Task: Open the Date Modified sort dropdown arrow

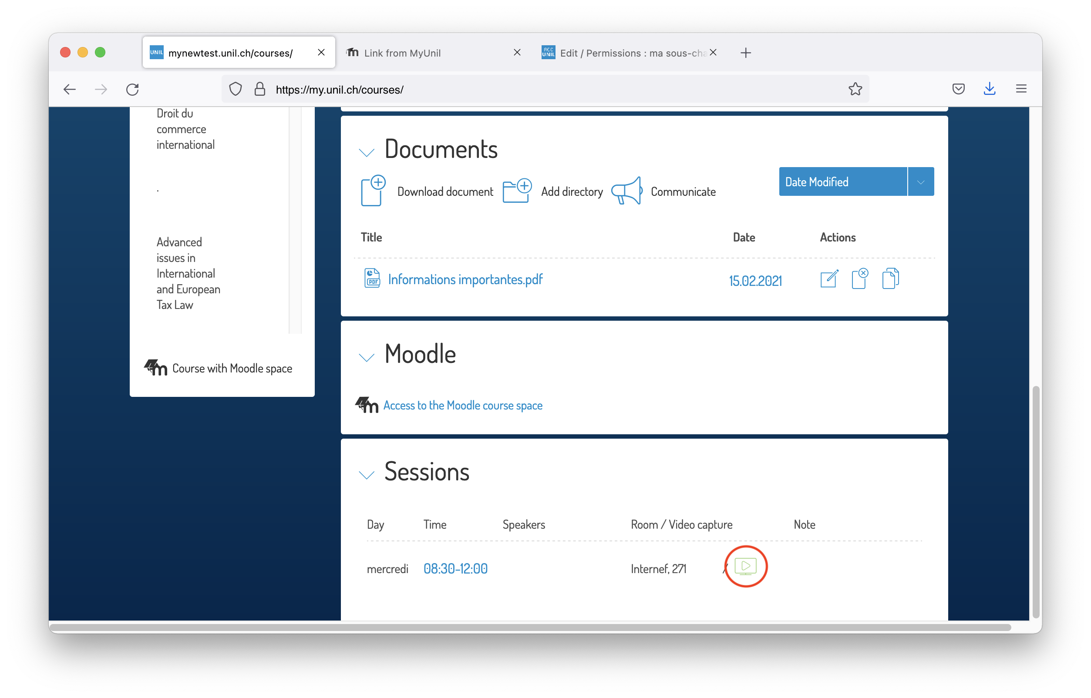Action: (x=920, y=182)
